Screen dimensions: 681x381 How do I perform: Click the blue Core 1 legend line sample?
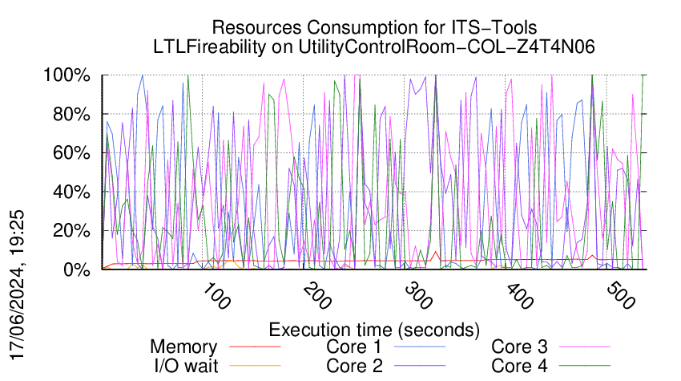click(x=420, y=347)
